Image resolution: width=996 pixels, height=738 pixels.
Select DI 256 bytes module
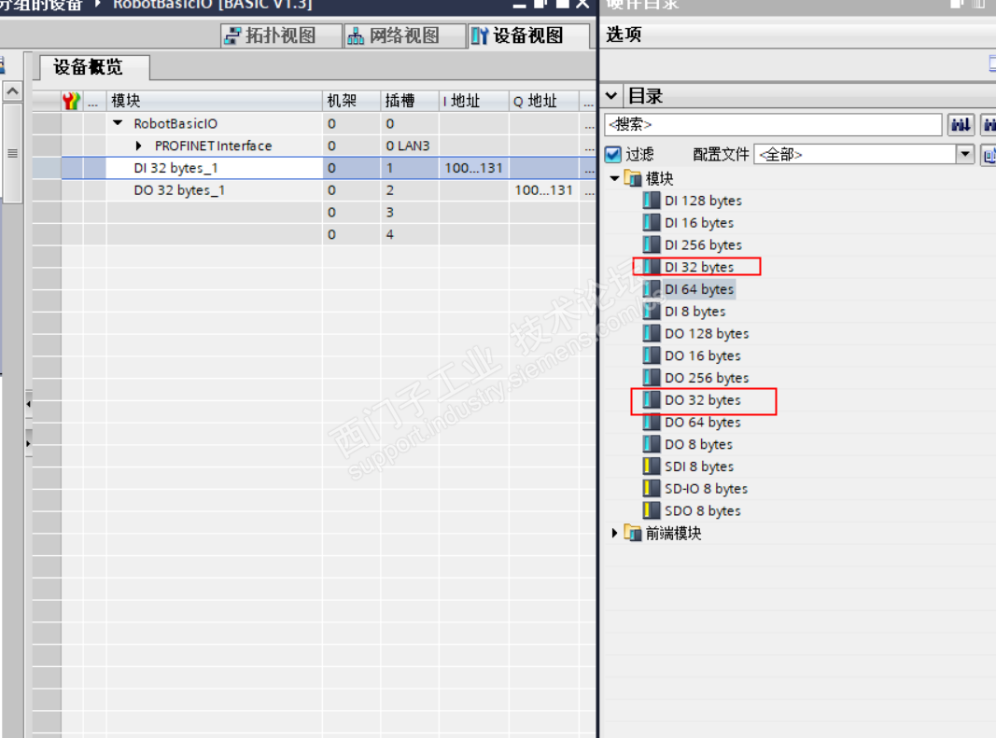[x=703, y=245]
